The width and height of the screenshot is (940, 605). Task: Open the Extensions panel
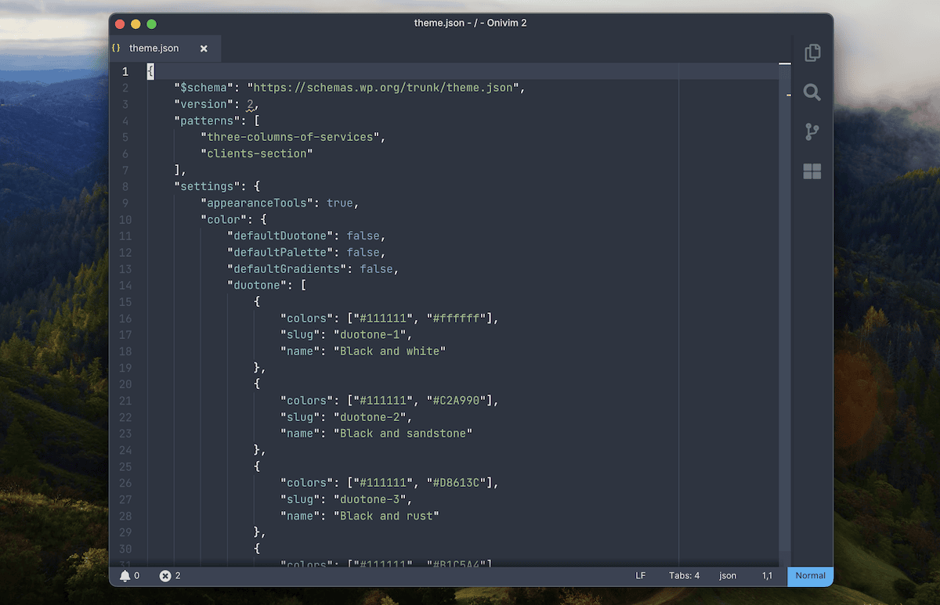tap(812, 171)
